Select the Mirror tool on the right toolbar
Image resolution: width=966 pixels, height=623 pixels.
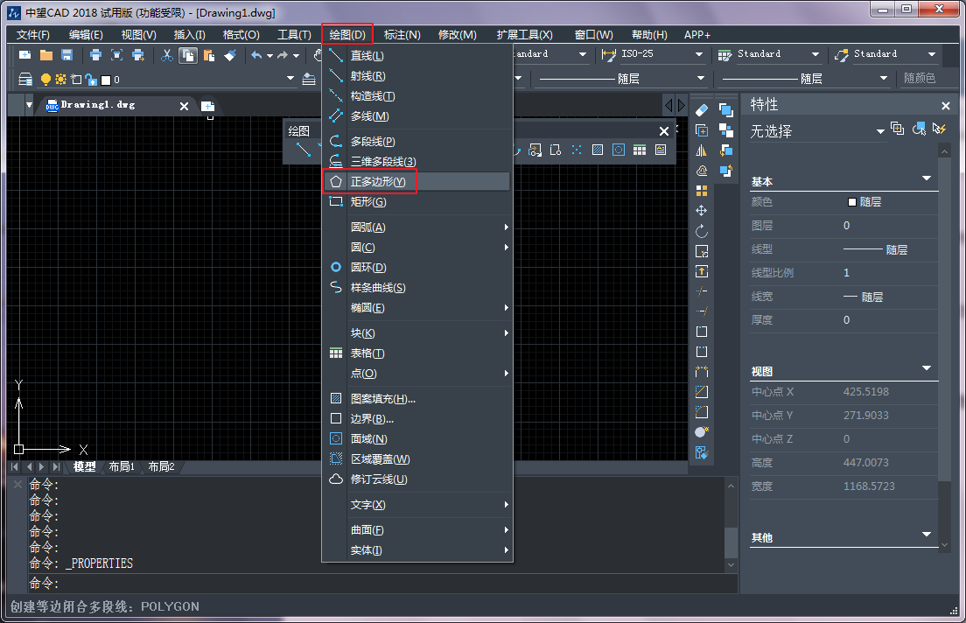click(x=701, y=150)
